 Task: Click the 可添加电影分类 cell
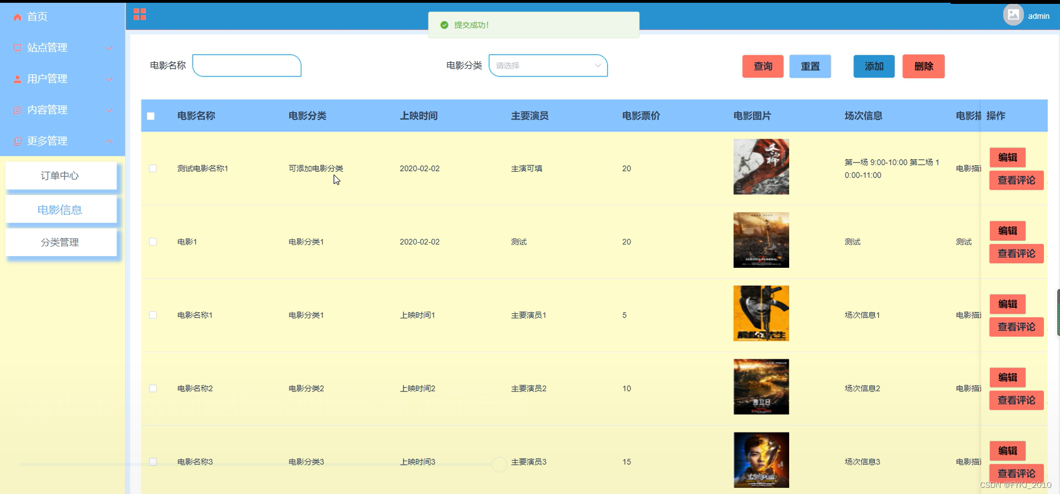[316, 169]
